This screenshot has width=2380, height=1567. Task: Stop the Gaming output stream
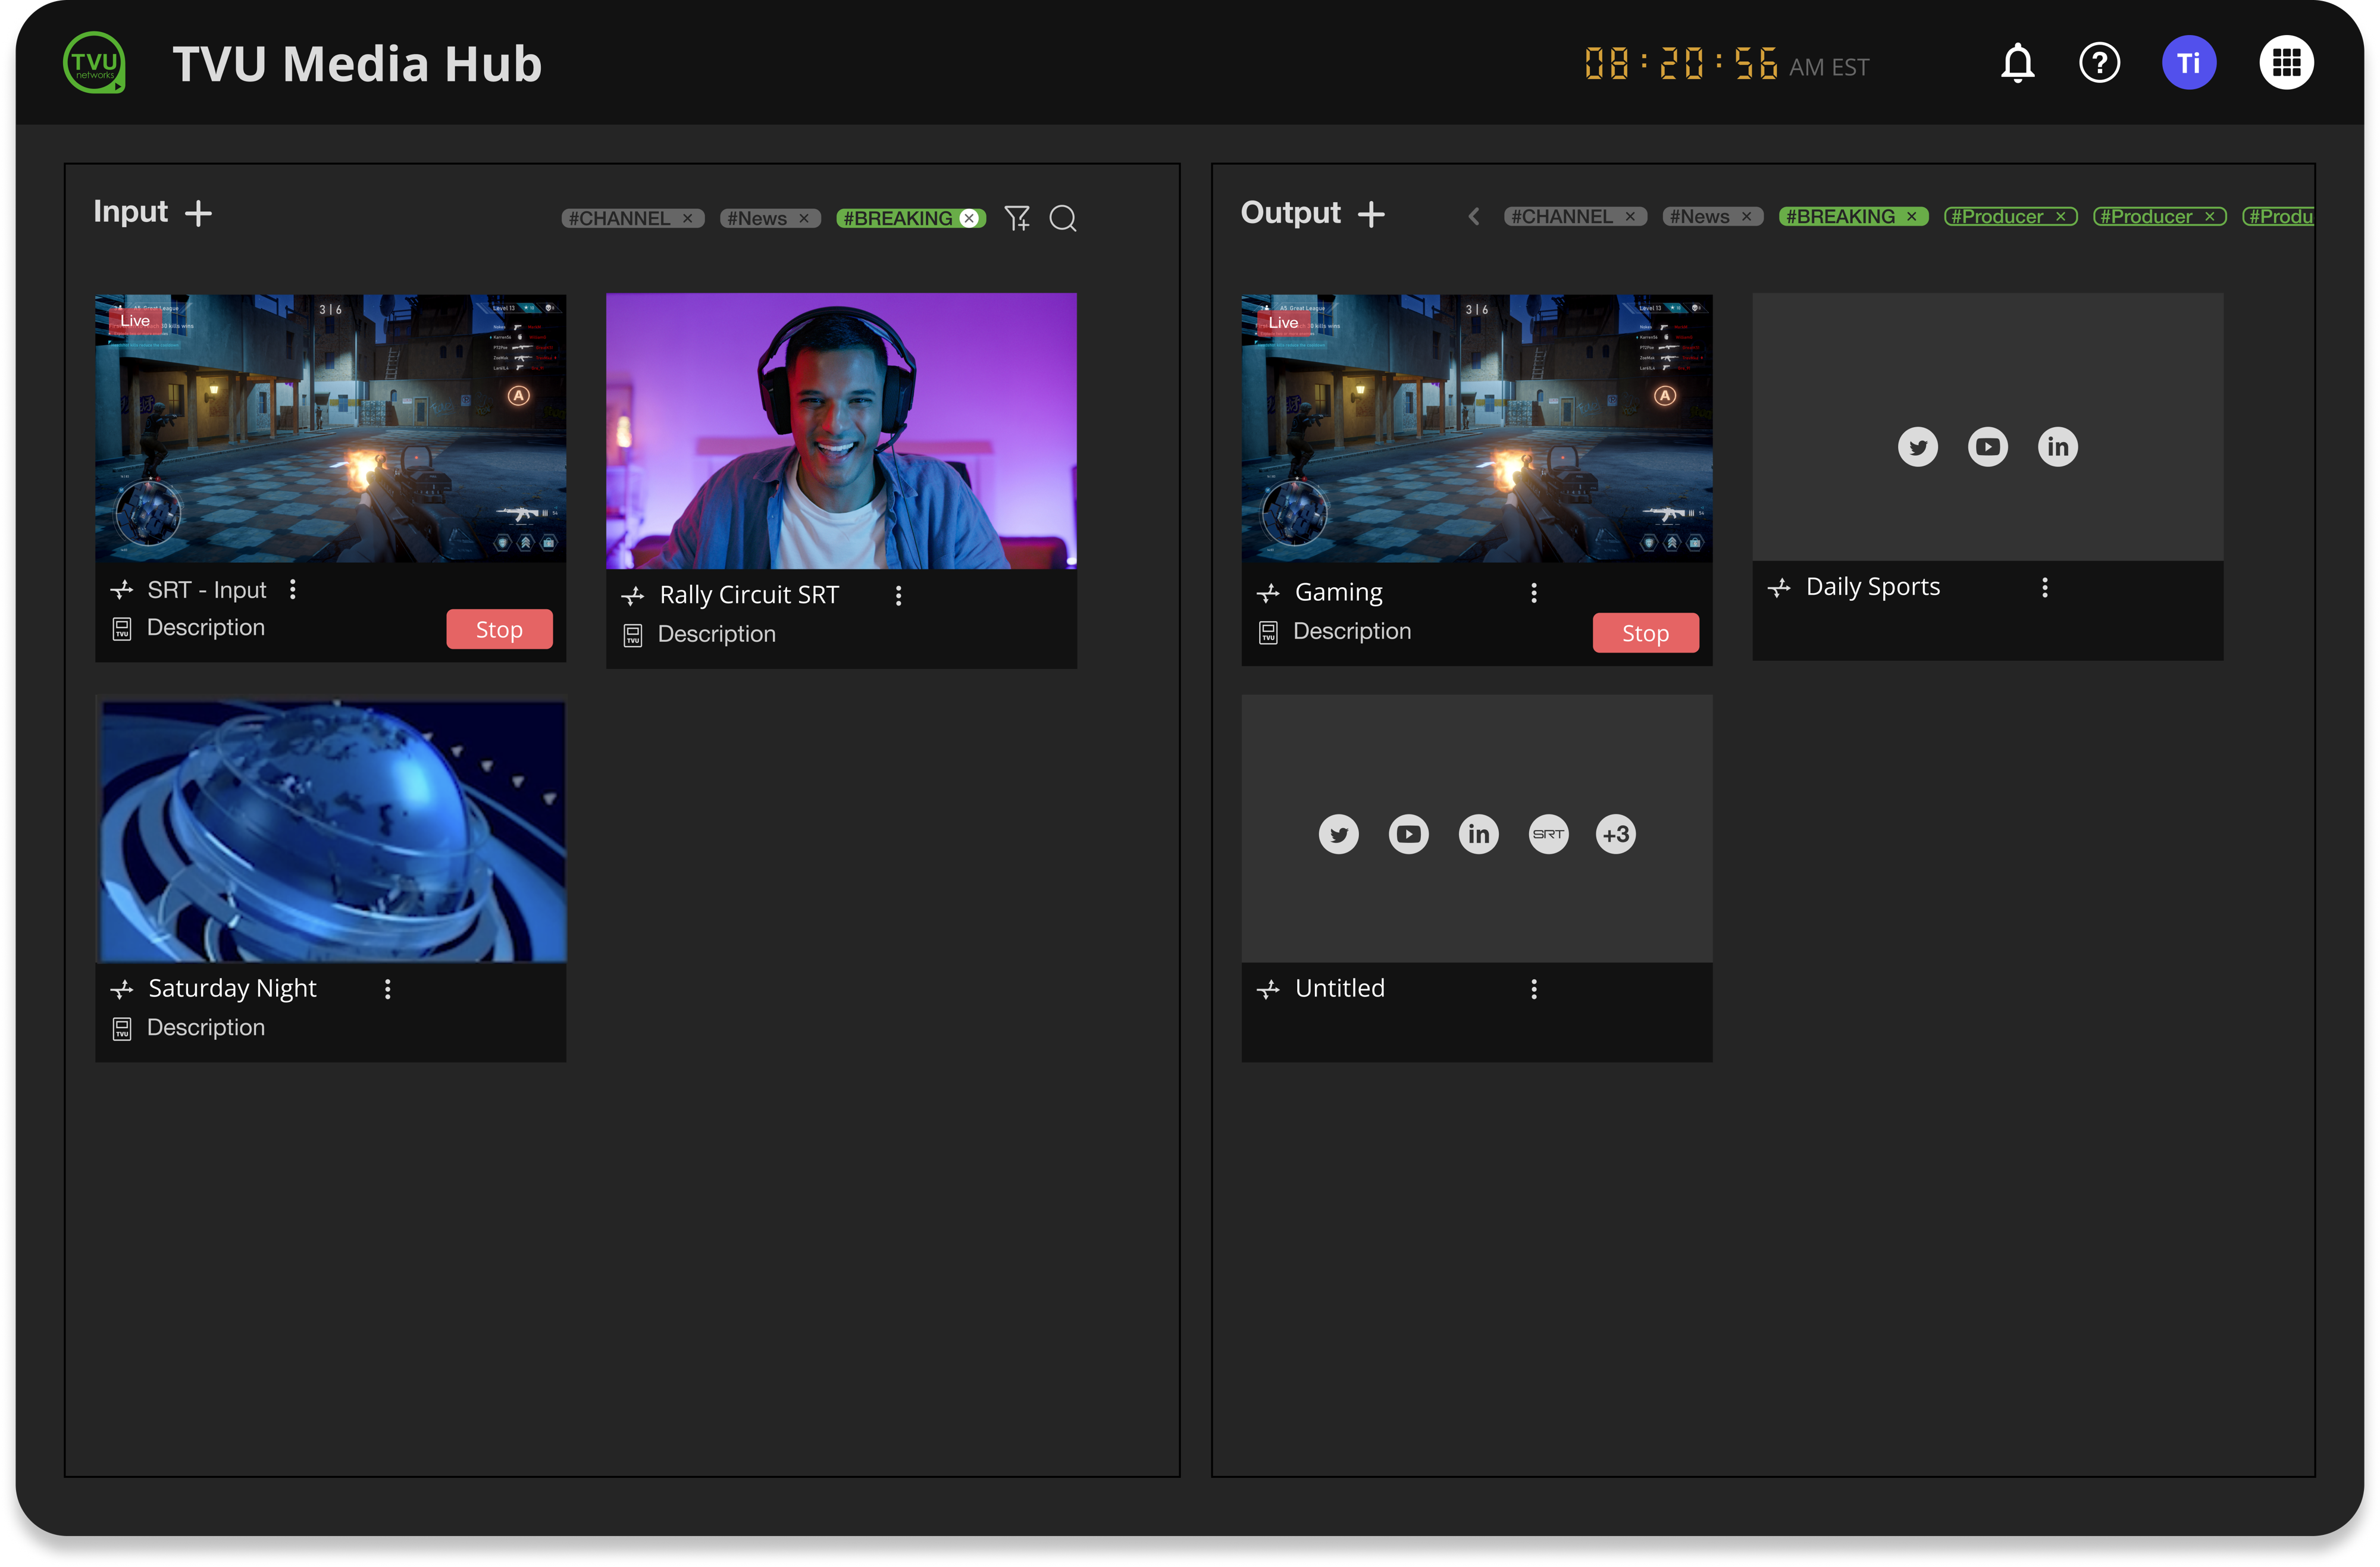point(1645,633)
